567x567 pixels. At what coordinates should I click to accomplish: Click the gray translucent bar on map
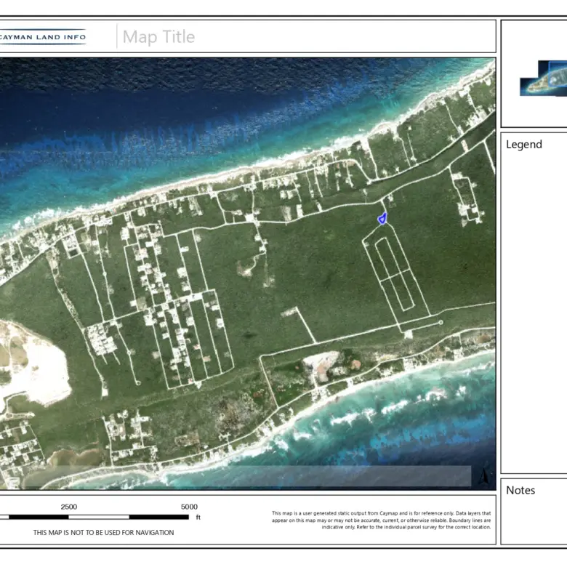[x=247, y=476]
